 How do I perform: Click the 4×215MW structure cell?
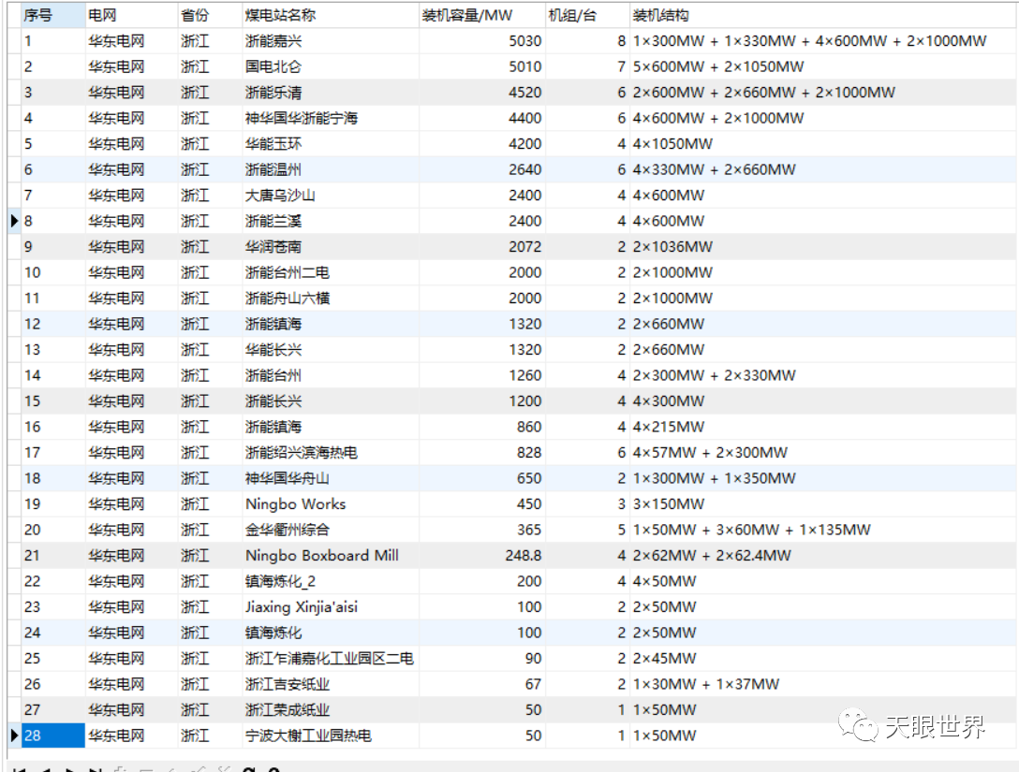(x=822, y=427)
